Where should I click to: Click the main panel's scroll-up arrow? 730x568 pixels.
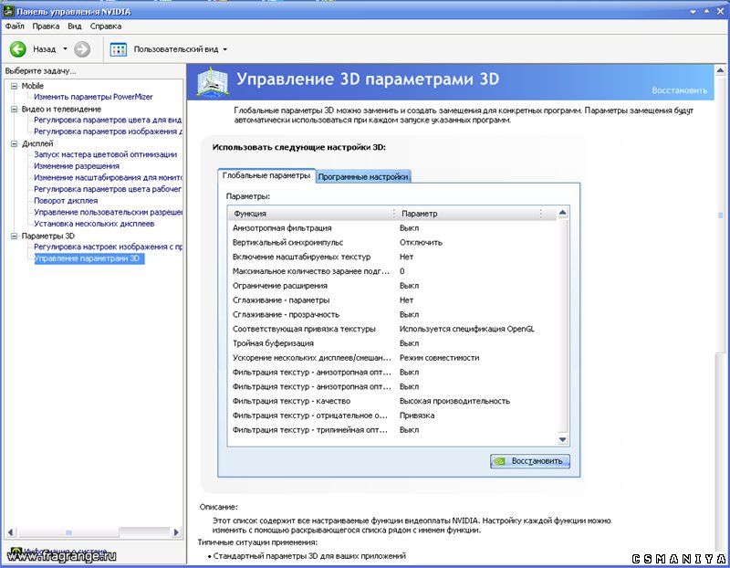720,71
